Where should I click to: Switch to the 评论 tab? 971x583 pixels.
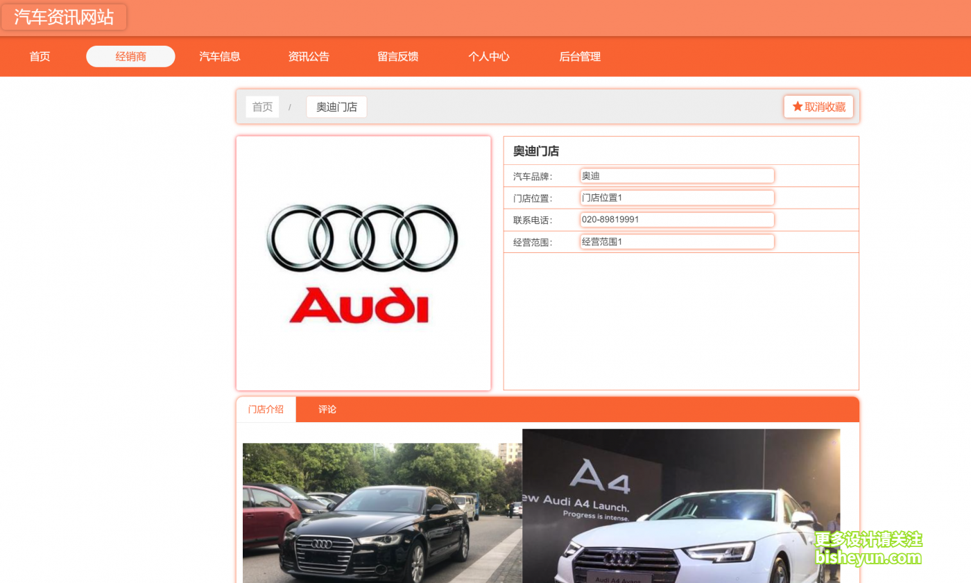327,410
